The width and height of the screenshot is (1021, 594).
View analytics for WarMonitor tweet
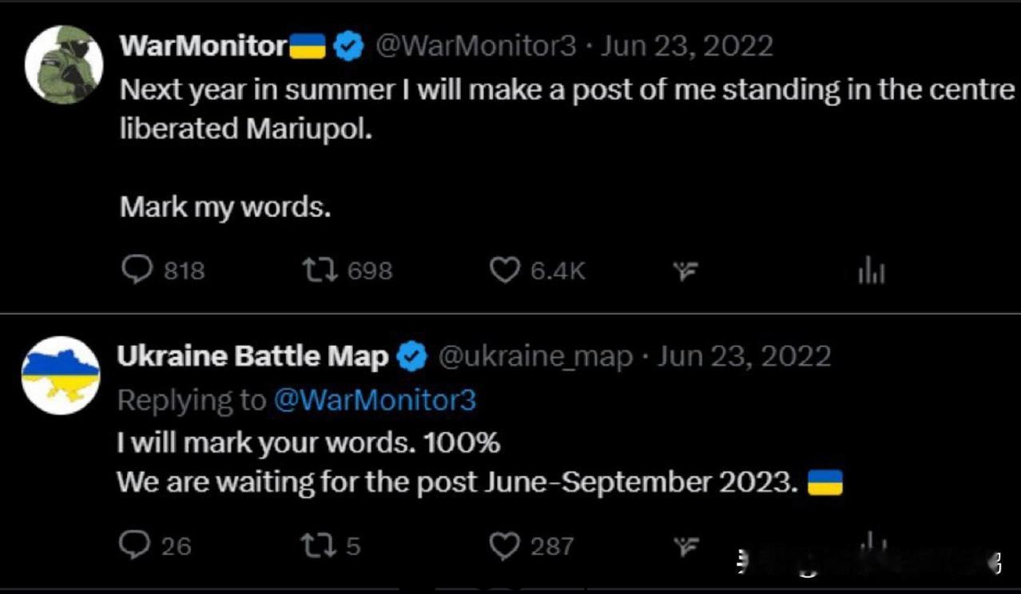pos(871,272)
